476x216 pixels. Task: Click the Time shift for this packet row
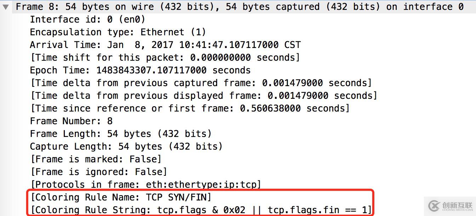[x=165, y=58]
